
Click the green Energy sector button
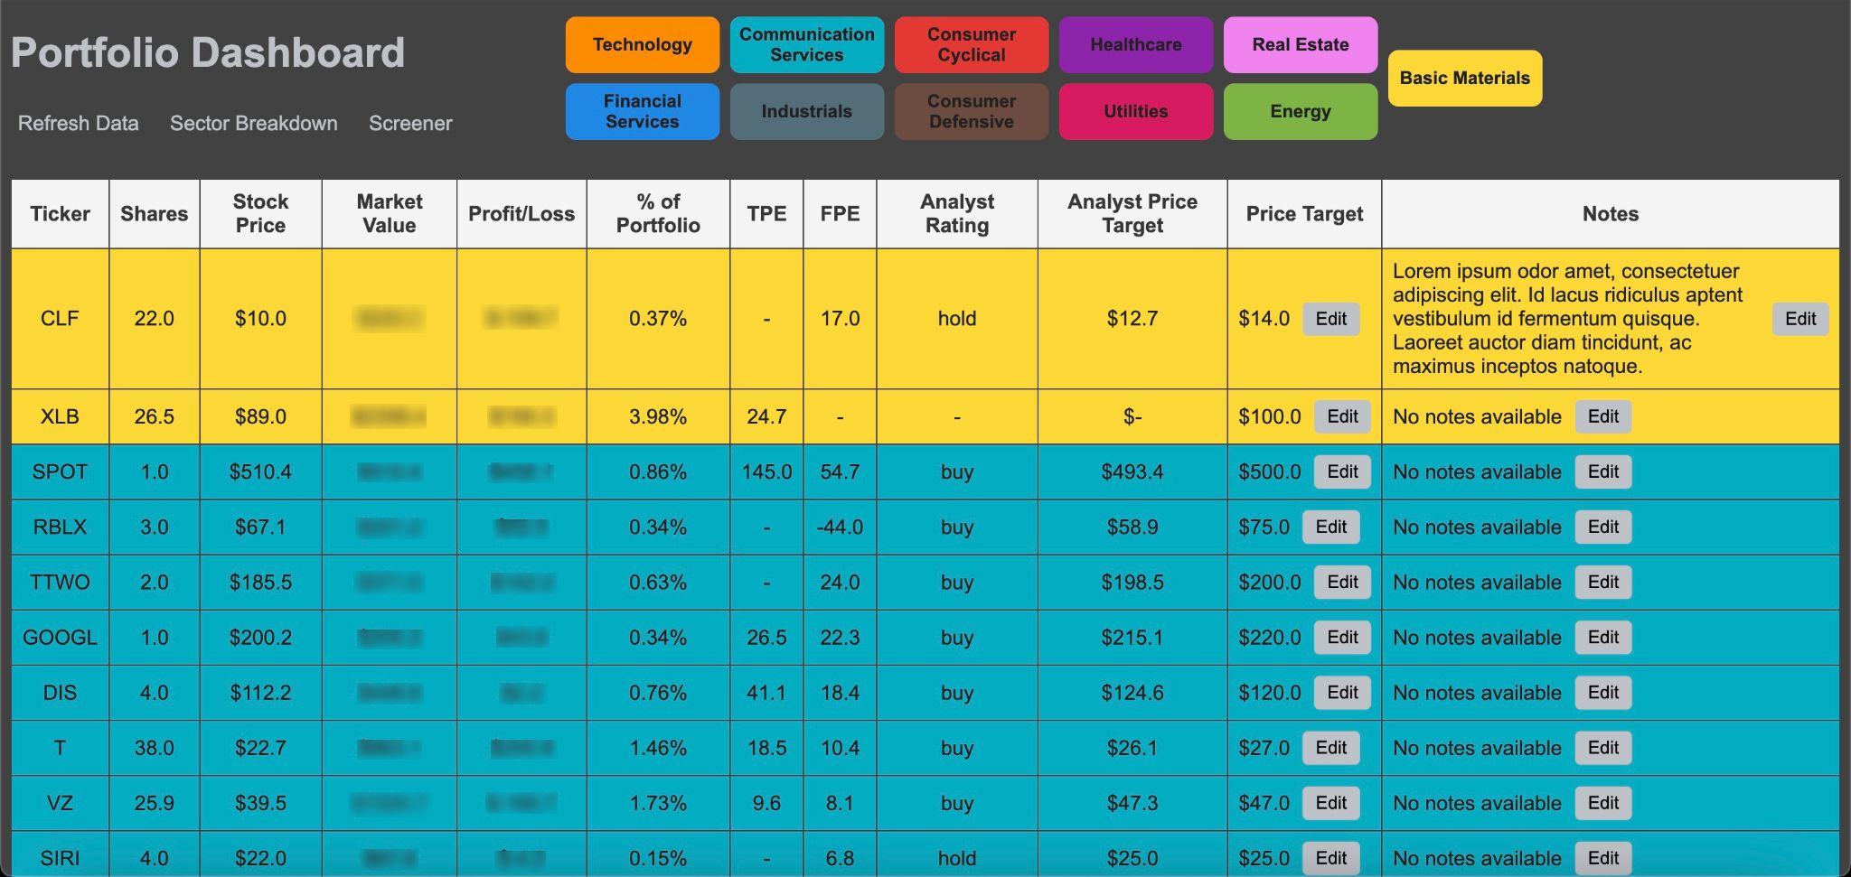click(x=1301, y=111)
